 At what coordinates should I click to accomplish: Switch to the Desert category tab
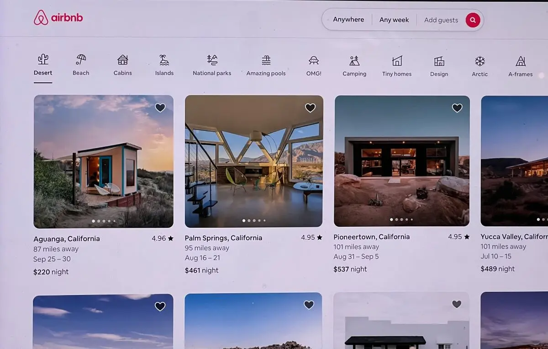[x=43, y=64]
